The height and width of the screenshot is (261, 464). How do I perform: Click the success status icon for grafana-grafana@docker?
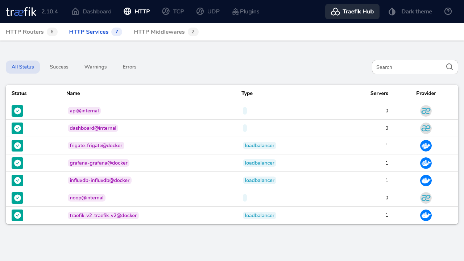(x=17, y=163)
